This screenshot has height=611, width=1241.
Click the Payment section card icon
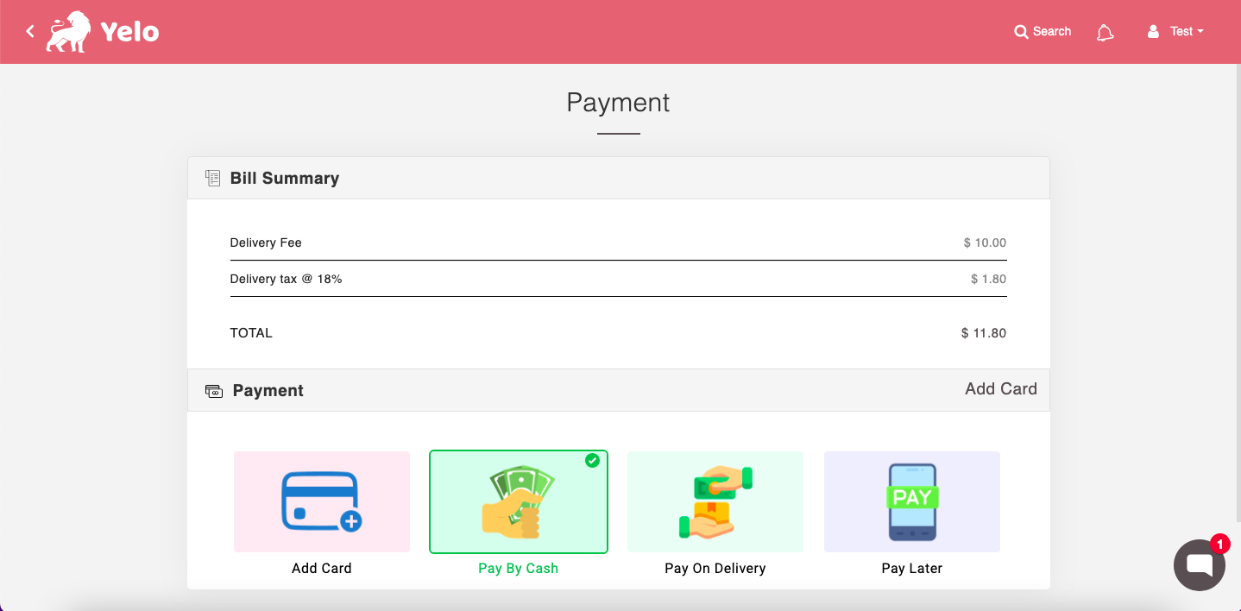pyautogui.click(x=213, y=391)
